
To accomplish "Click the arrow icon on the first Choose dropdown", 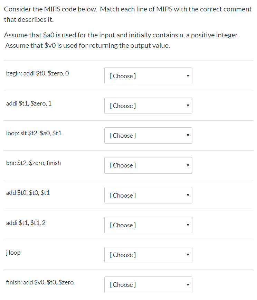I will pos(188,76).
